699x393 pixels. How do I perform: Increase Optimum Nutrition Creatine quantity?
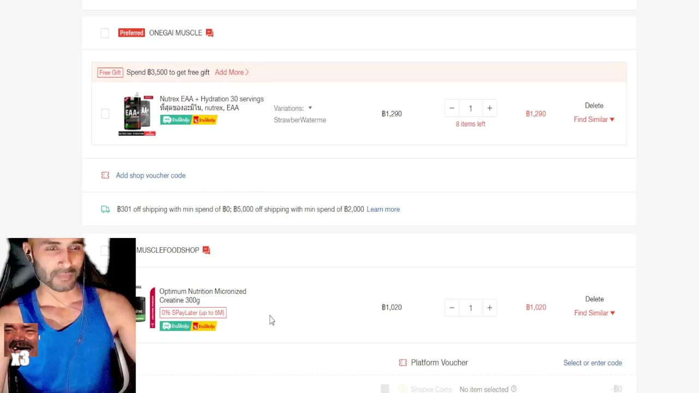click(490, 308)
